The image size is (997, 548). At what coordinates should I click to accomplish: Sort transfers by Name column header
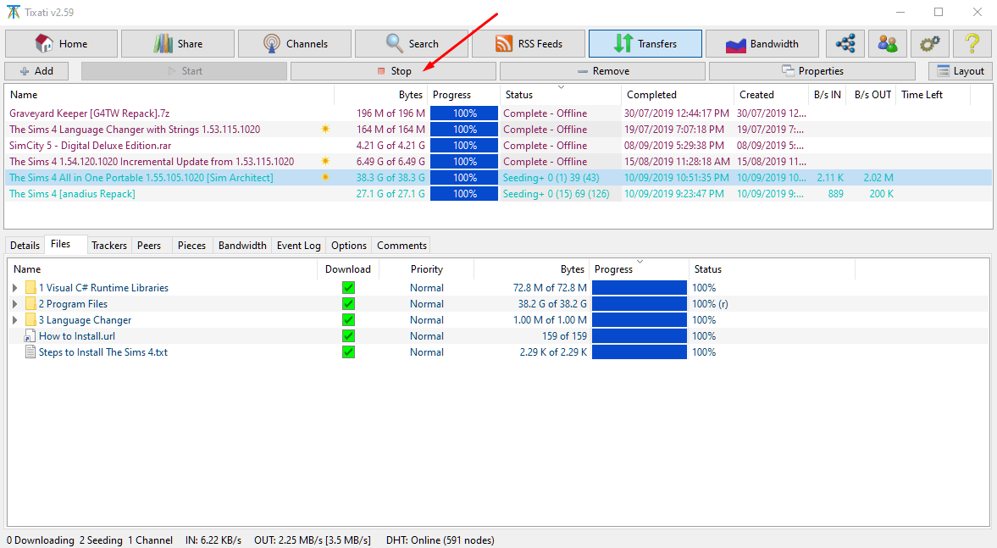[169, 95]
